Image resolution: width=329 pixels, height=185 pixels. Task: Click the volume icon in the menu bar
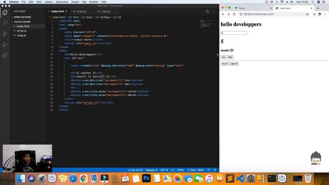[292, 2]
